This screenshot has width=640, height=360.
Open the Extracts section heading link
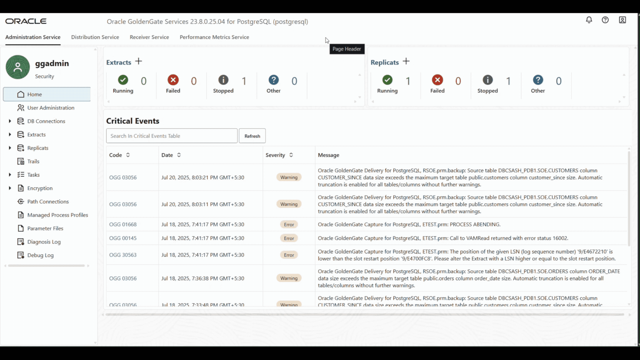119,62
